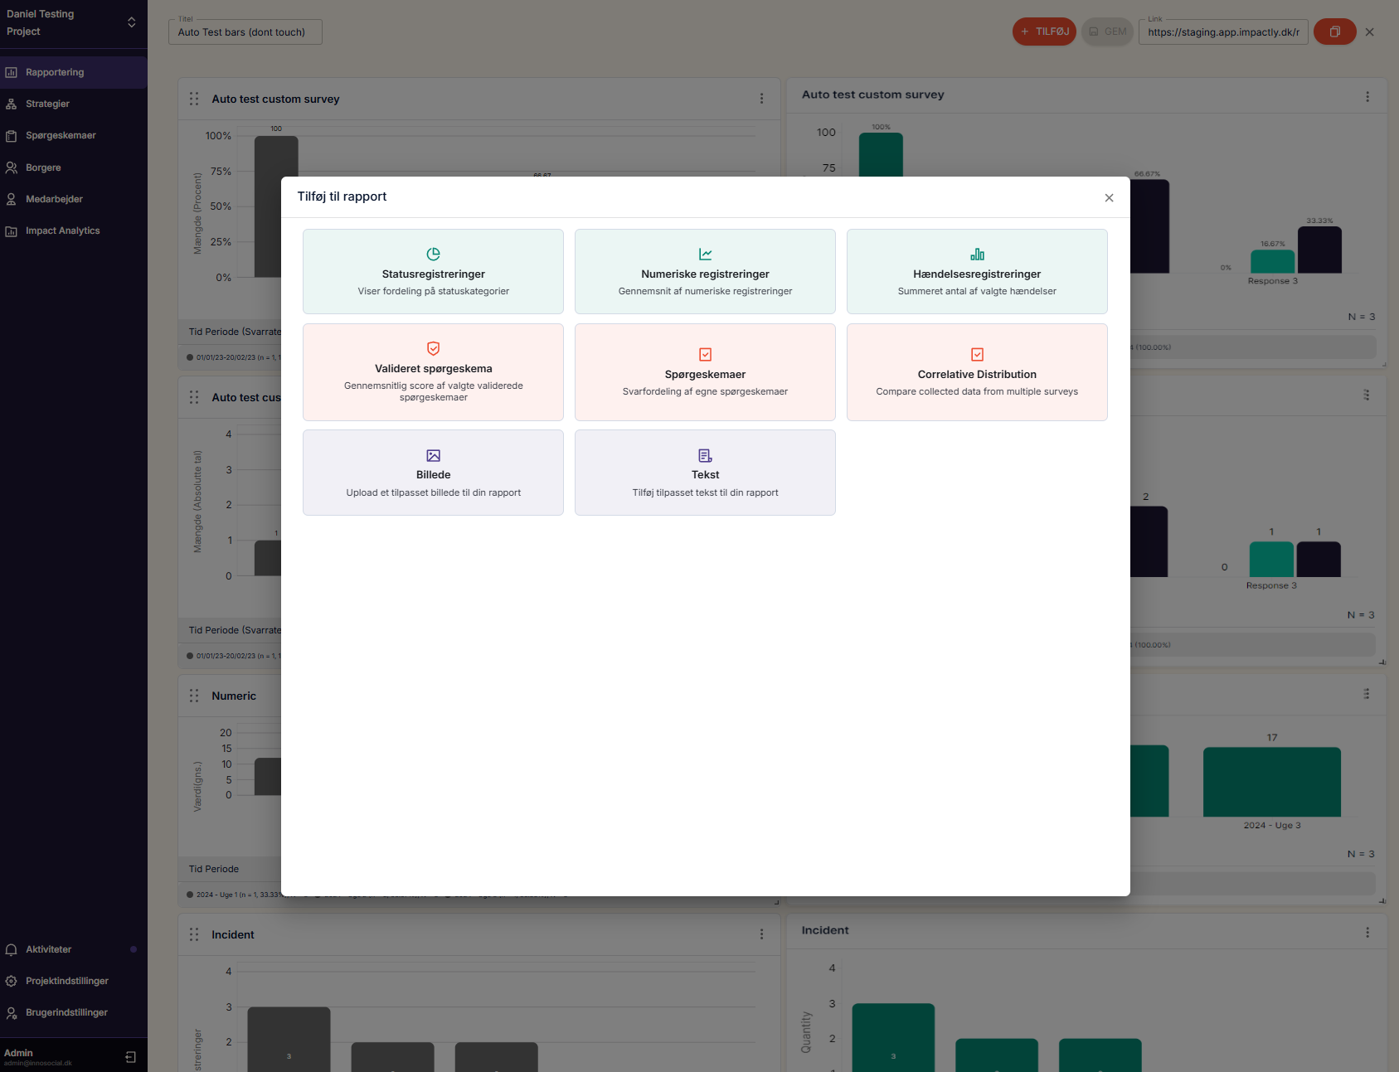Screen dimensions: 1399x1072
Task: Click the Aktiviteter bell icon
Action: click(12, 950)
